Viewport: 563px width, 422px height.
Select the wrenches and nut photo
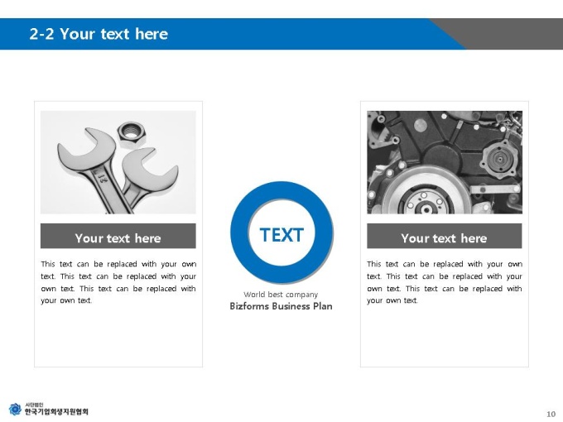(x=118, y=162)
